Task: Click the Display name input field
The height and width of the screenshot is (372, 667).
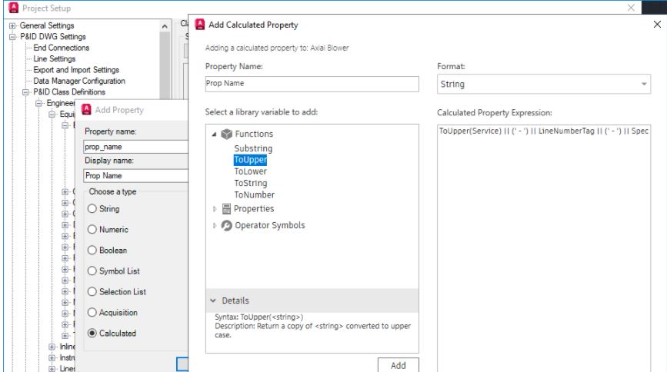Action: tap(135, 175)
